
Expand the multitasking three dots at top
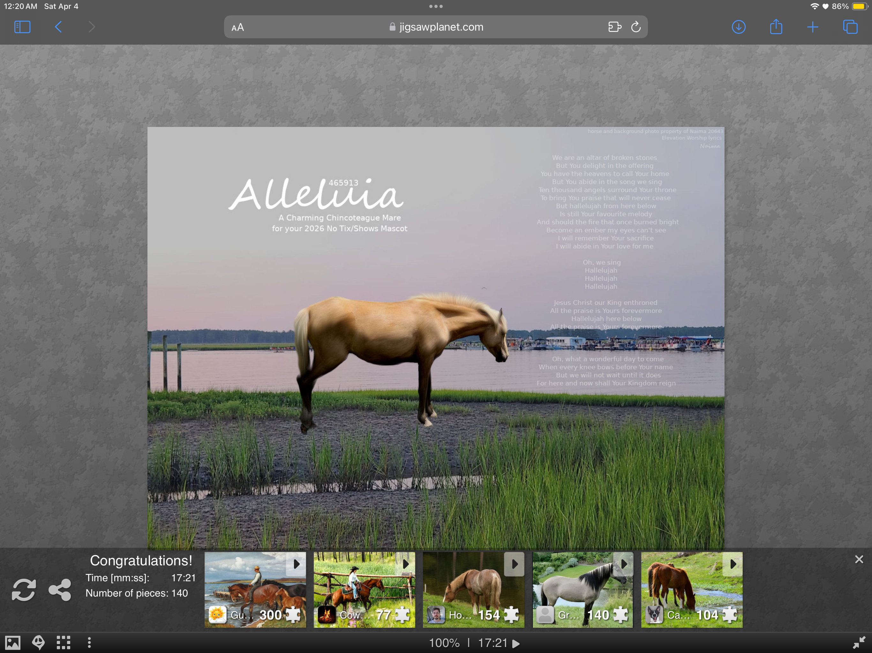(436, 6)
